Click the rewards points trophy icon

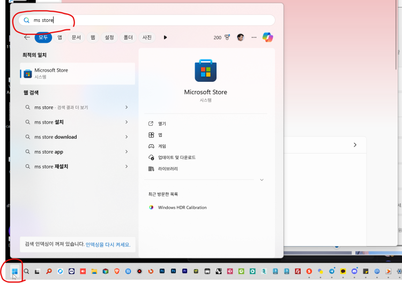227,37
